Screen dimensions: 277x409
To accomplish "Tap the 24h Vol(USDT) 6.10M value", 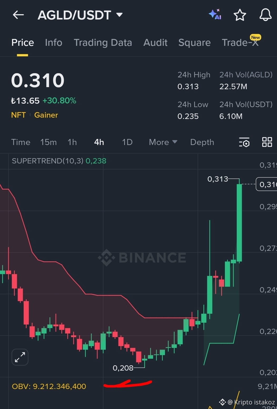I will pyautogui.click(x=231, y=116).
